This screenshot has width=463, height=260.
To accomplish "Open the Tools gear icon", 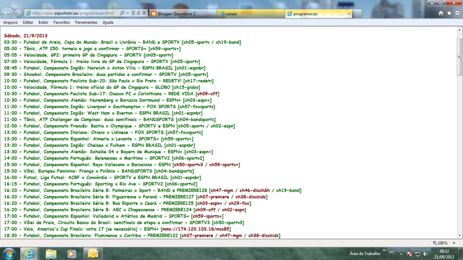I will click(x=457, y=13).
